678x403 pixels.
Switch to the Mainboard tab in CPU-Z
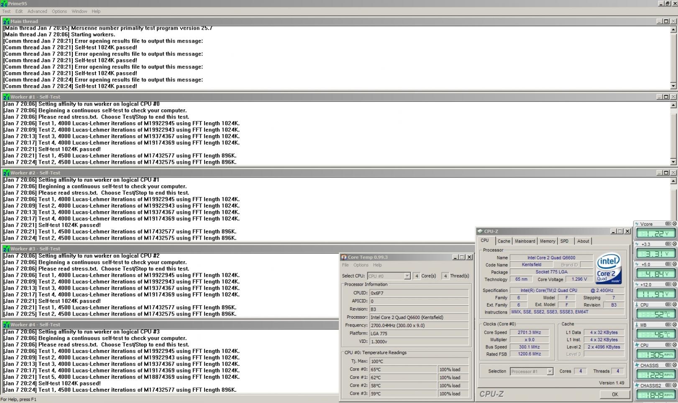[525, 241]
